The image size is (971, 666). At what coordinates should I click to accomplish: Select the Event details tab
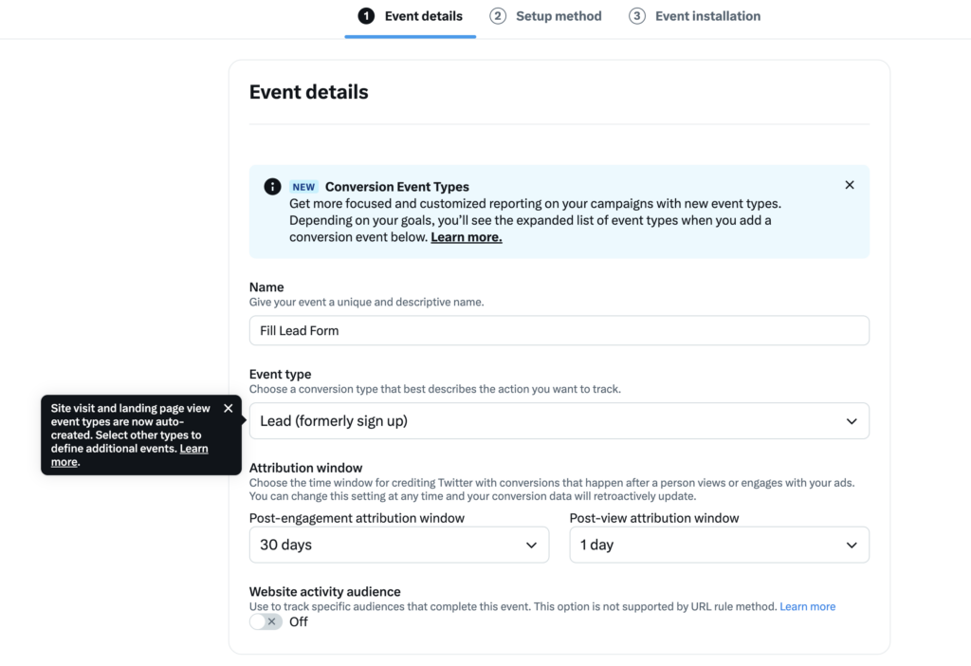[422, 16]
